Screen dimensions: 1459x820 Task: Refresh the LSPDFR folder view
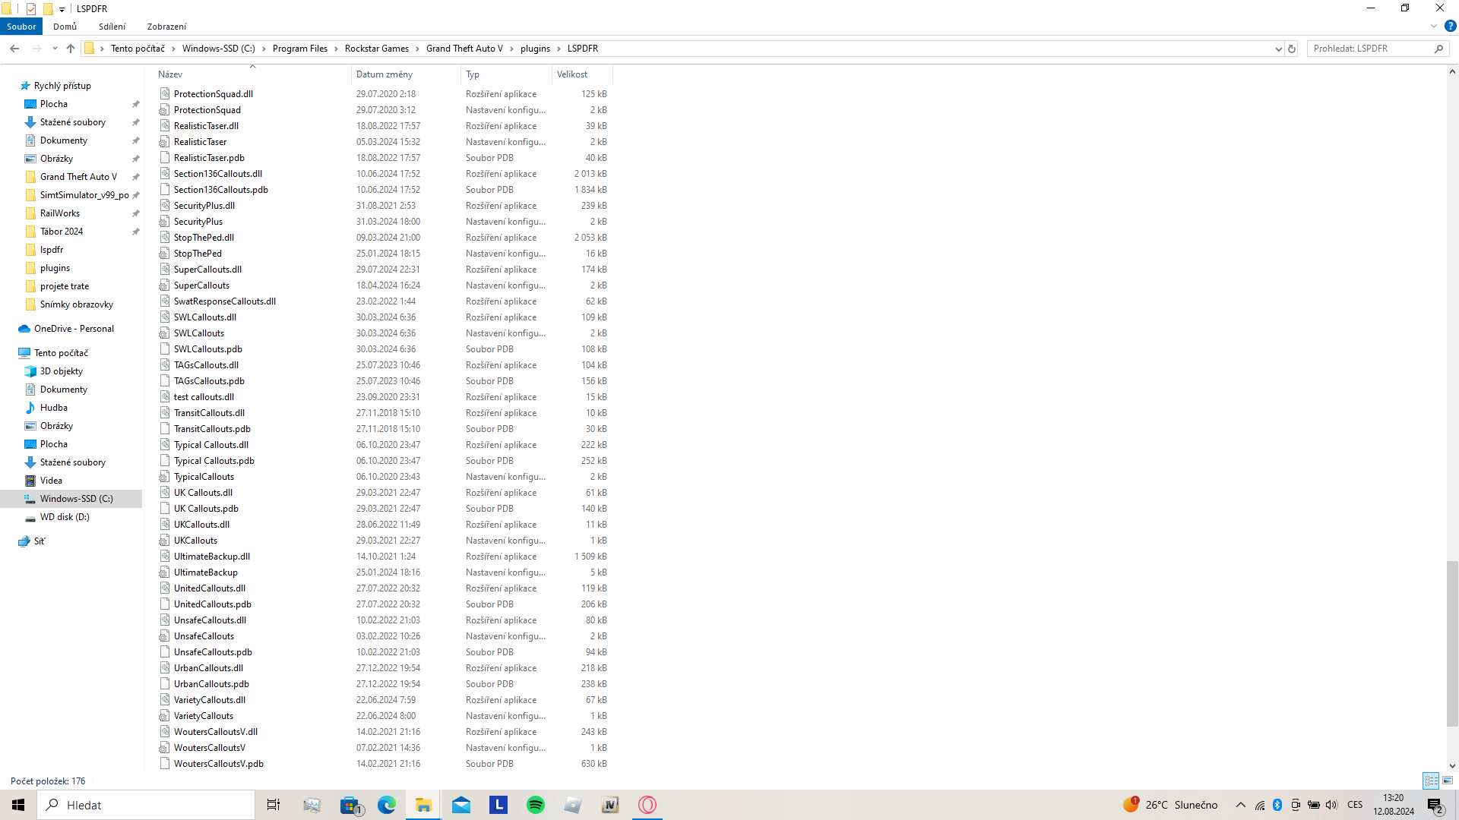1292,49
